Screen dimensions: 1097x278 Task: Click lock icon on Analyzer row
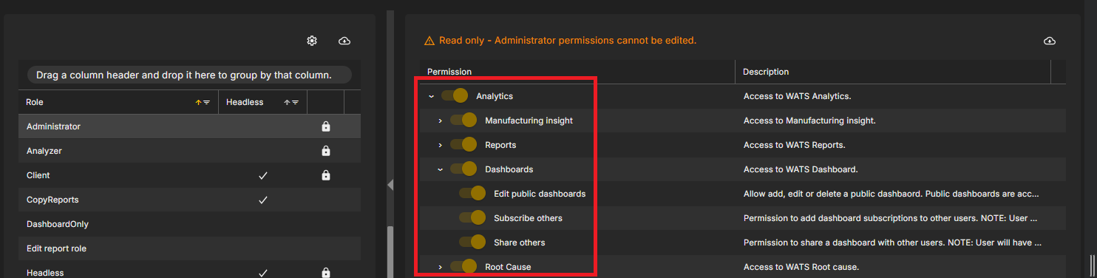point(326,151)
